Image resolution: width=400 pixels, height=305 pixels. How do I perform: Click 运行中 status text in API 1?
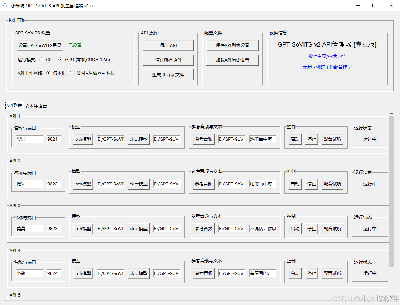370,139
